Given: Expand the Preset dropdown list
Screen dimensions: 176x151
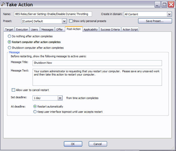Looking at the screenshot, I should [x=64, y=21].
